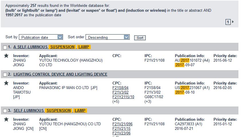Click current page number 1 box
This screenshot has height=137, width=241.
[228, 22]
